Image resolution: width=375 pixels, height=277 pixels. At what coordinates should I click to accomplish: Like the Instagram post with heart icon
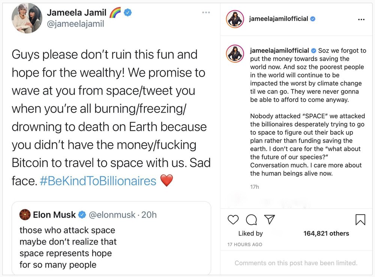coord(233,220)
